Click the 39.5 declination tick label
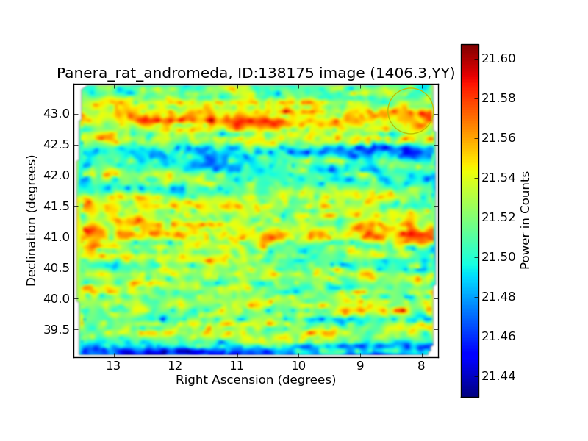This screenshot has height=441, width=588. [x=57, y=329]
